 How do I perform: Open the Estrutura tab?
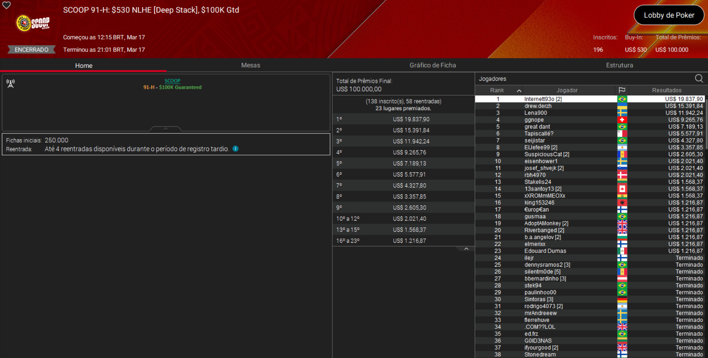(x=619, y=65)
